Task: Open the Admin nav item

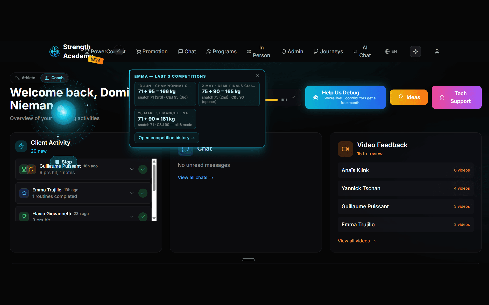Action: point(292,51)
